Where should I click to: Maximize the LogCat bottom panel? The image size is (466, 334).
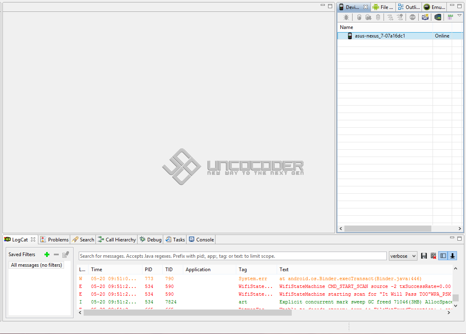coord(459,239)
